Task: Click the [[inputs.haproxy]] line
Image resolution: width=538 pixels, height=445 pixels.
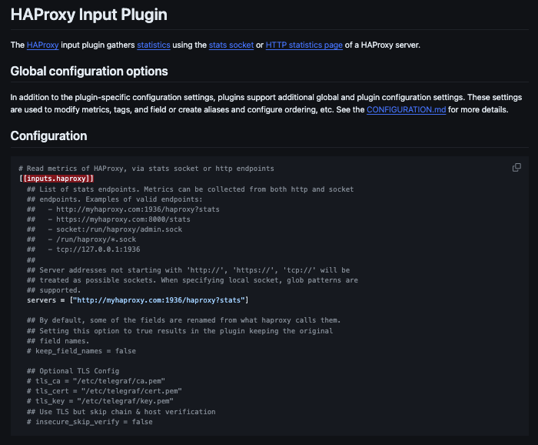Action: pos(57,179)
